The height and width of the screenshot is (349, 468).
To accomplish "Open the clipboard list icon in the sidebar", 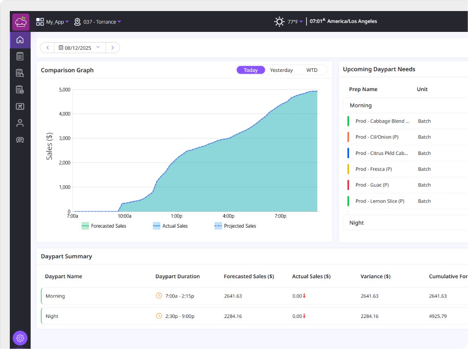I will point(20,56).
